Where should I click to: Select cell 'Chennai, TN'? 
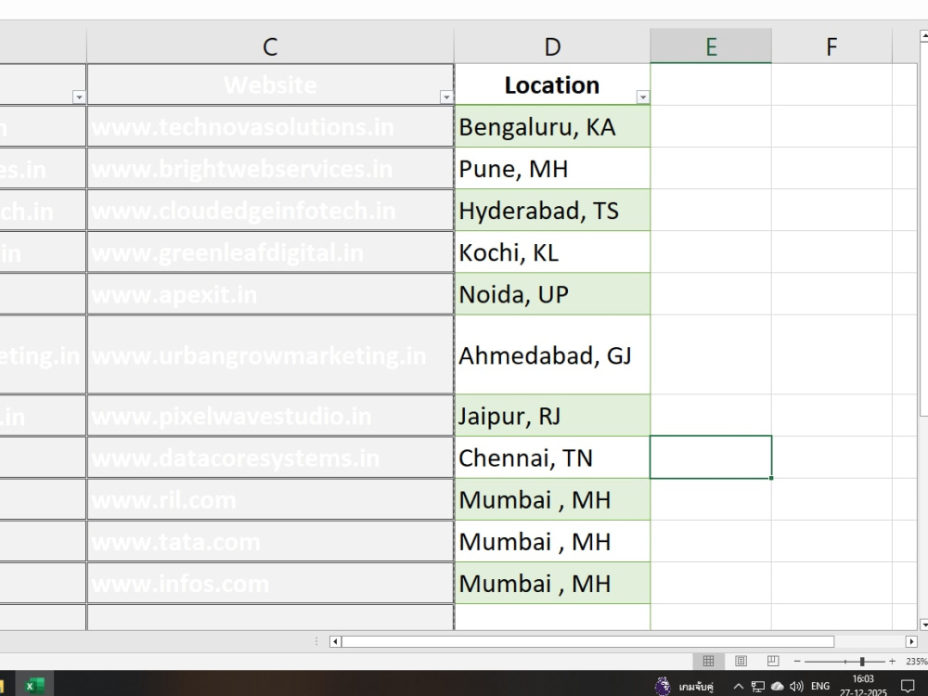552,458
